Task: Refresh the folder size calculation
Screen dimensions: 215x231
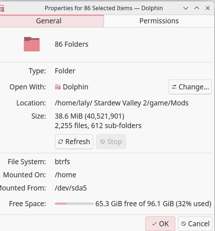Action: (x=74, y=142)
